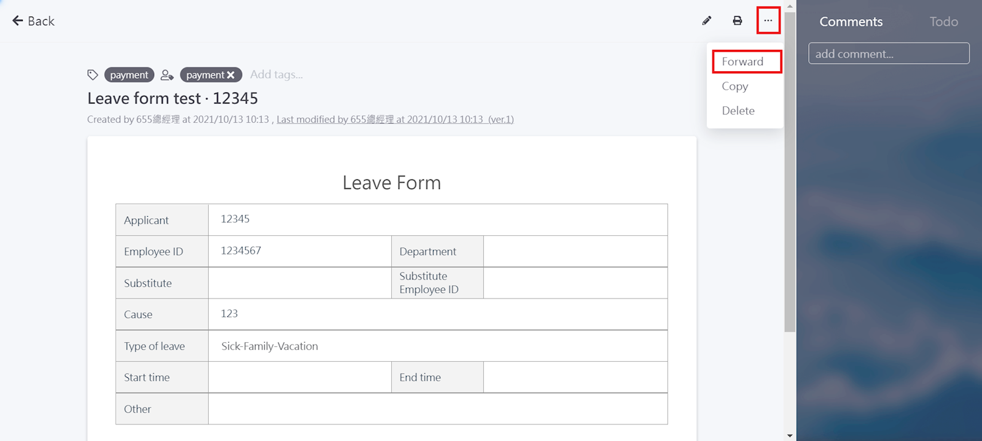Open the Comments tab
This screenshot has height=441, width=982.
coord(851,21)
